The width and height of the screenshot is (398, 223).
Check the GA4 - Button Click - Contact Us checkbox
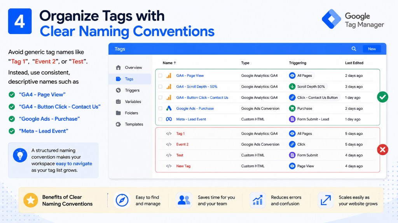(x=160, y=97)
